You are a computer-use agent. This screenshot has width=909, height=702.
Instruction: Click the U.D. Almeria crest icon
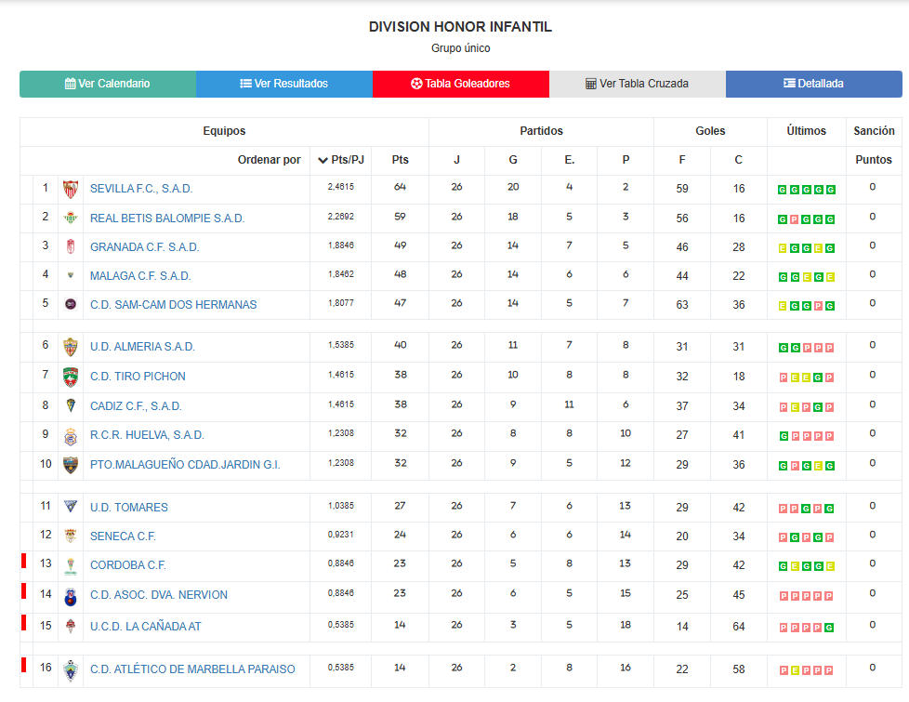(x=70, y=347)
